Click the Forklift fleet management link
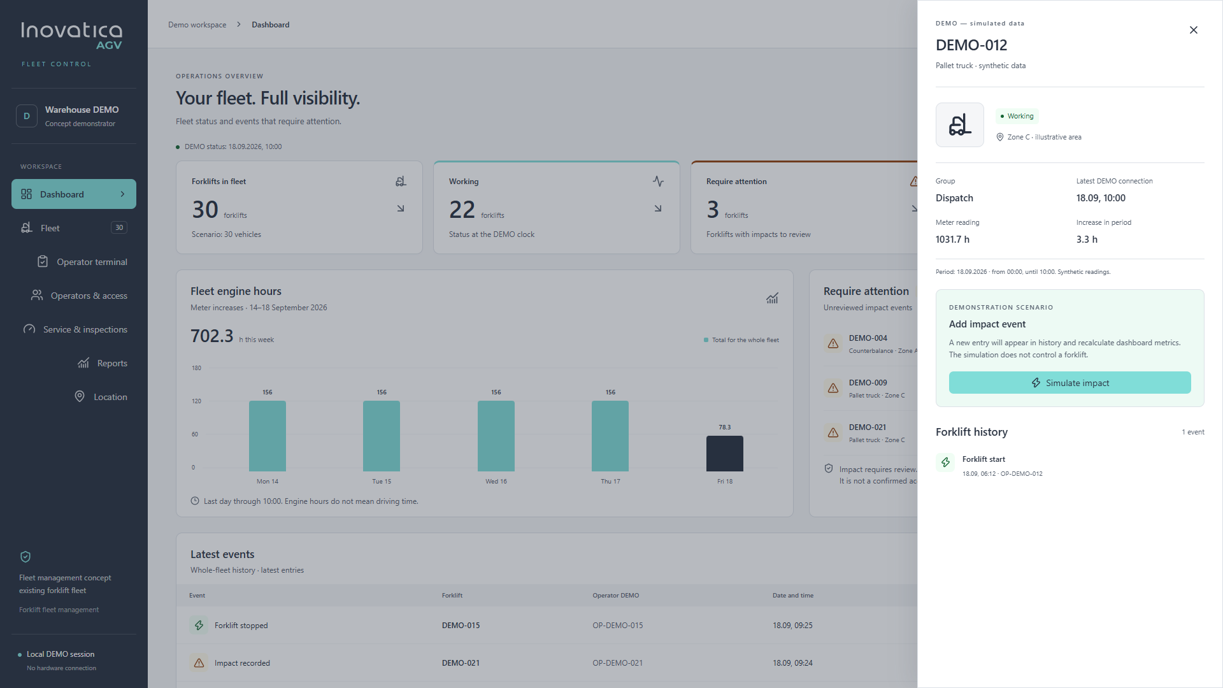Screen dimensions: 1223x688 coord(59,610)
